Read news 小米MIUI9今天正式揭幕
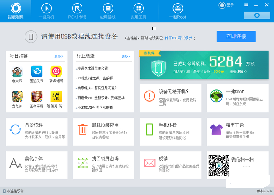Viewport: 274px width, 195px height. point(95,107)
